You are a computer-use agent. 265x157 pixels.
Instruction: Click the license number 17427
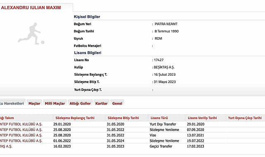tap(159, 60)
